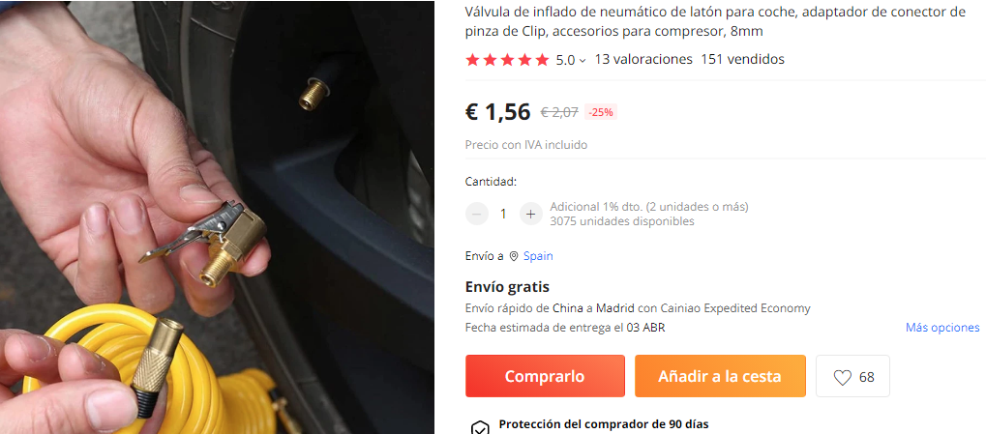The width and height of the screenshot is (986, 434).
Task: Decrease quantity with the minus button
Action: [x=477, y=215]
